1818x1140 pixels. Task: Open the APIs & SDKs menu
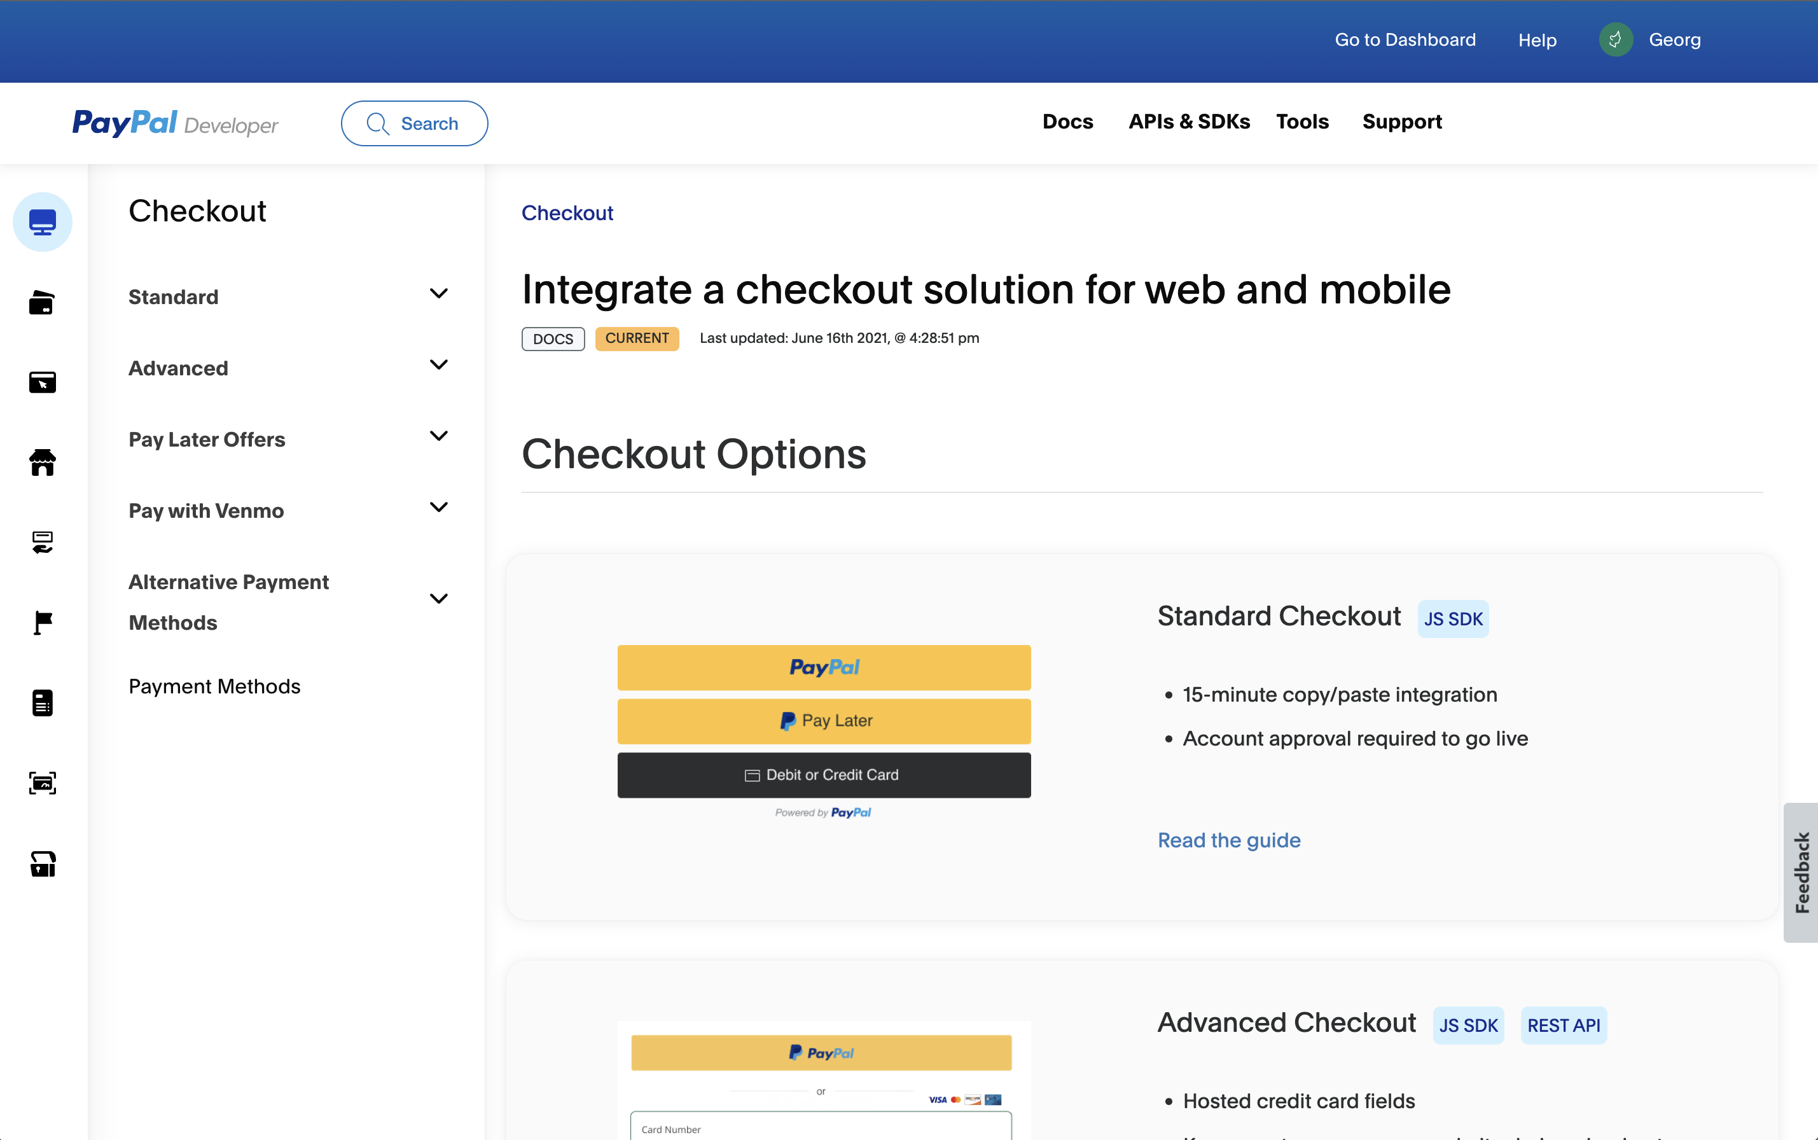[x=1189, y=122]
